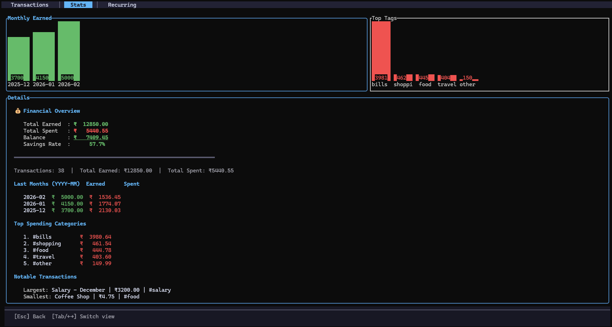Select the 2026-01 month row label in Details
612x327 pixels.
point(35,204)
